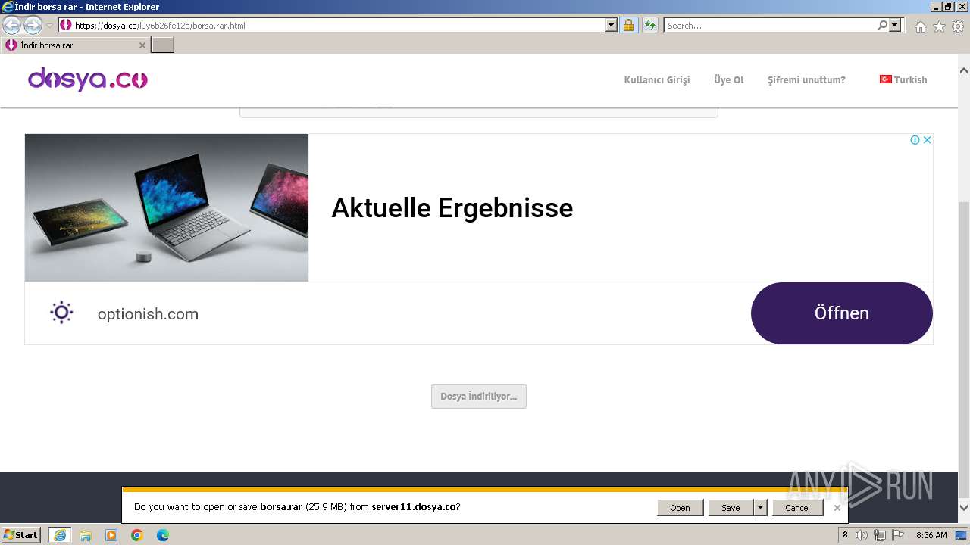This screenshot has height=545, width=970.
Task: Click the optionish.com sun logo icon
Action: point(61,313)
